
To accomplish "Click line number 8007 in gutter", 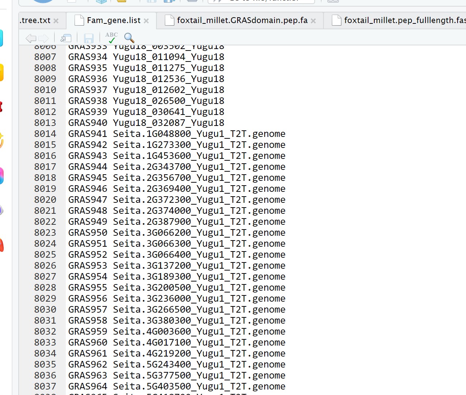I will (x=45, y=57).
